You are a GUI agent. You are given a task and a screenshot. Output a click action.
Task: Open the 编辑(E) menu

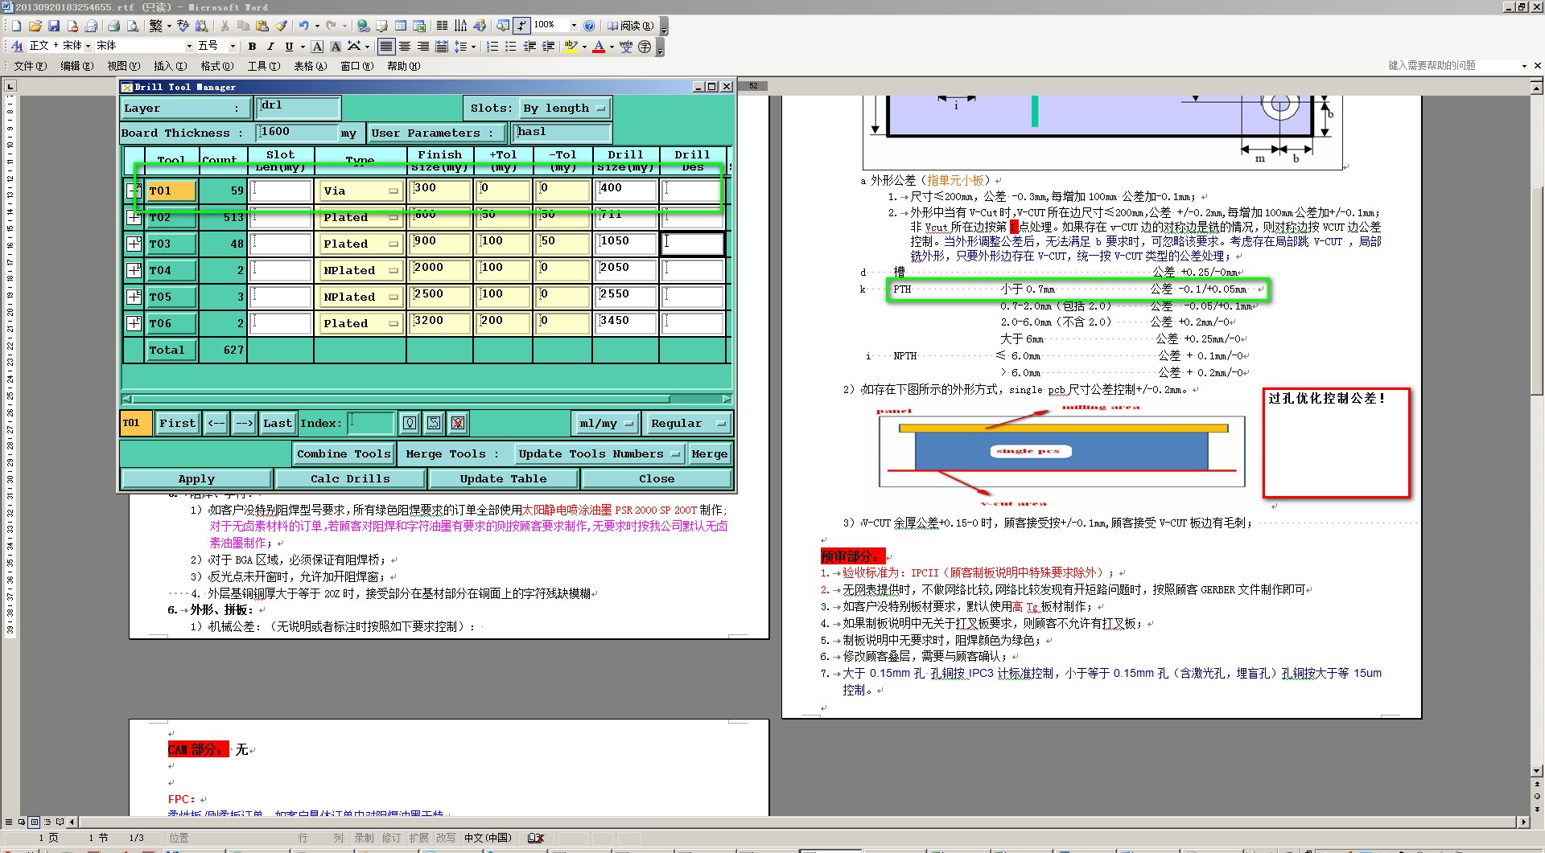tap(77, 66)
